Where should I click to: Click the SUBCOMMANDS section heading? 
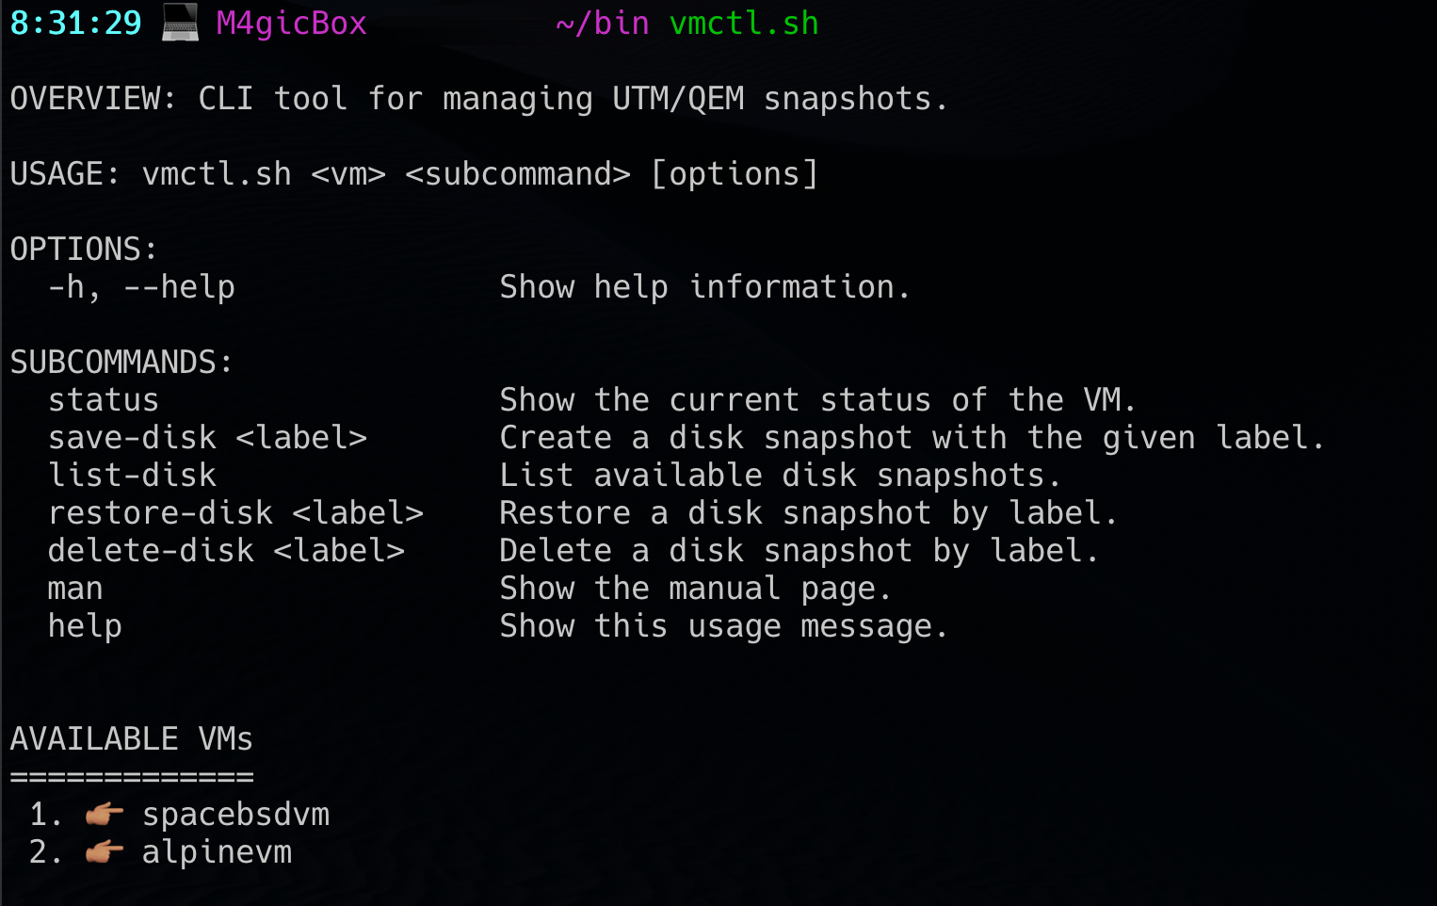coord(121,362)
